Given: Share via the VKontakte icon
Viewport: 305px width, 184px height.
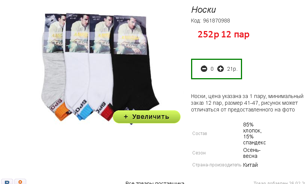Looking at the screenshot, I should tap(7, 182).
